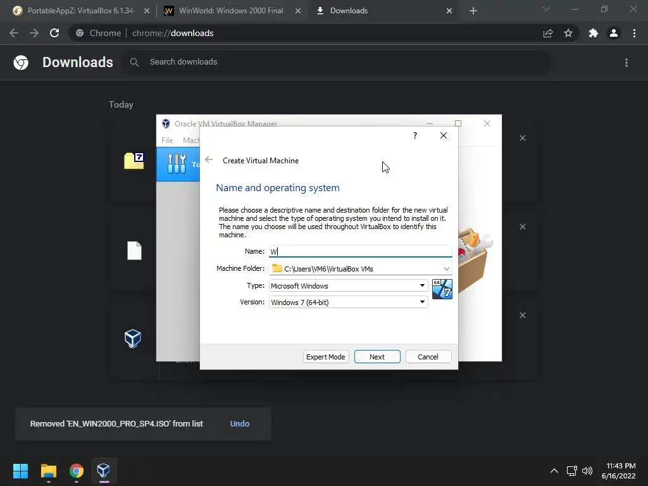648x486 pixels.
Task: Click the Chrome icon in the taskbar
Action: click(x=77, y=471)
